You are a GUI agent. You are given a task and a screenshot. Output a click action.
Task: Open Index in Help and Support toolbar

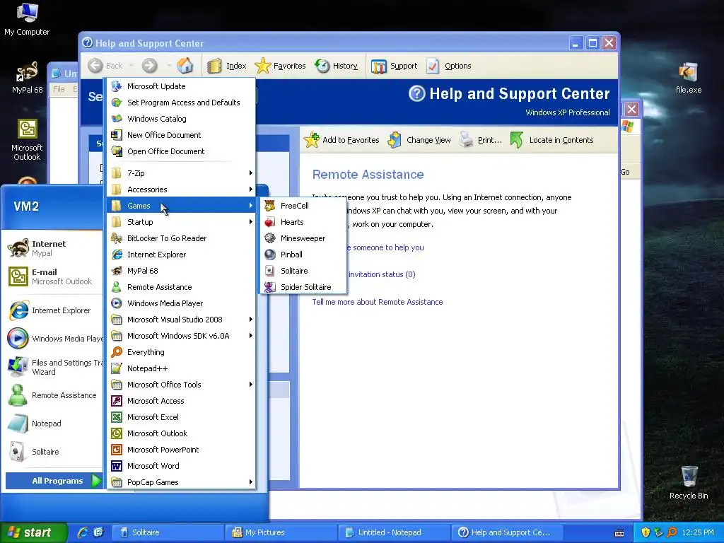[227, 66]
